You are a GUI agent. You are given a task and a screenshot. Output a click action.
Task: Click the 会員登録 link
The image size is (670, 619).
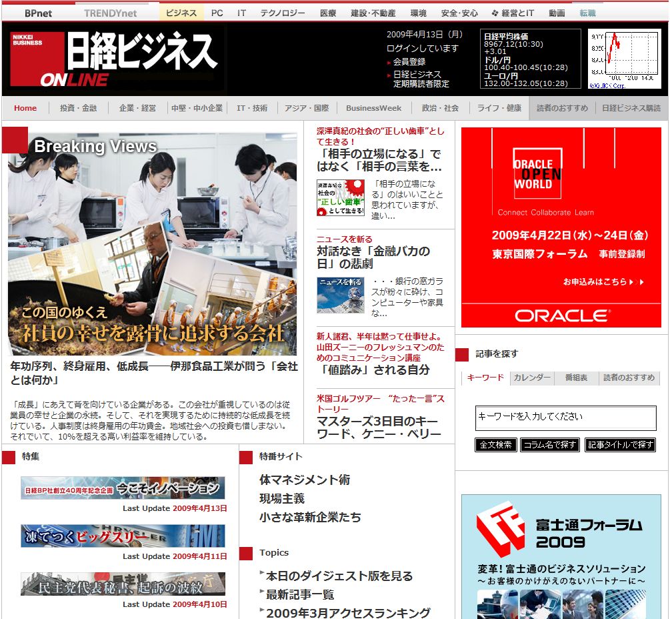[409, 61]
